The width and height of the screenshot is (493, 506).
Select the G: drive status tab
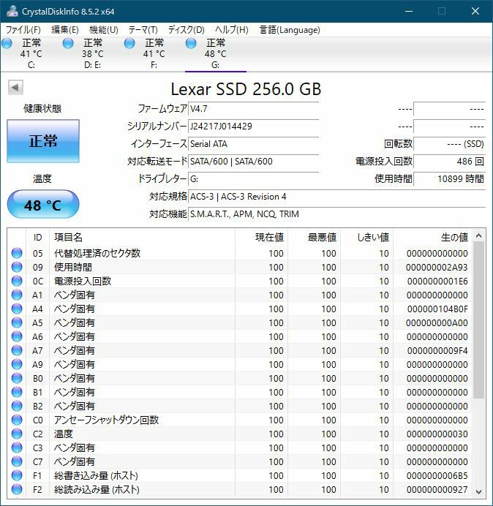215,53
